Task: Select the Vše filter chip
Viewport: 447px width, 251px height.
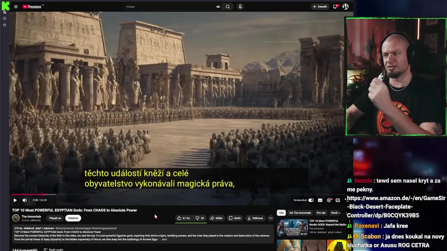Action: click(x=281, y=213)
